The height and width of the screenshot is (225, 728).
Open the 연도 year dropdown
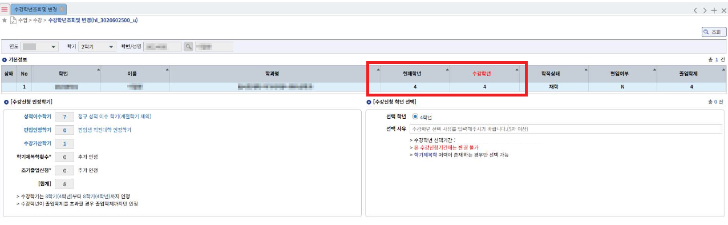(40, 47)
